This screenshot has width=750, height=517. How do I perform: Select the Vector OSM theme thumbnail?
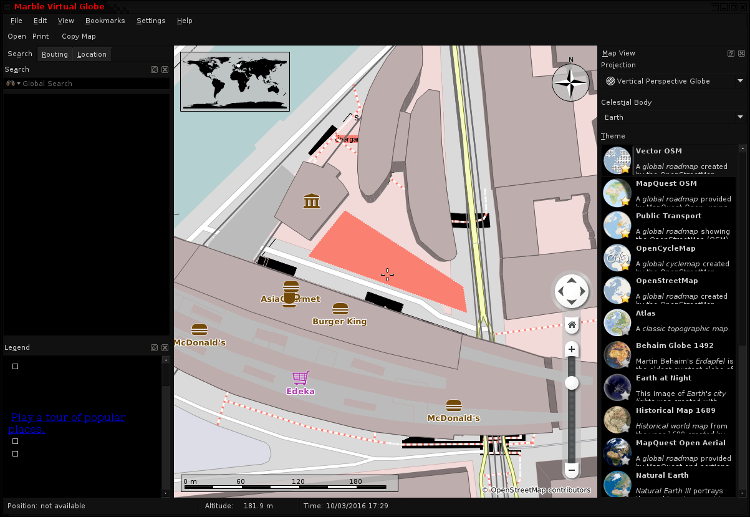coord(617,160)
